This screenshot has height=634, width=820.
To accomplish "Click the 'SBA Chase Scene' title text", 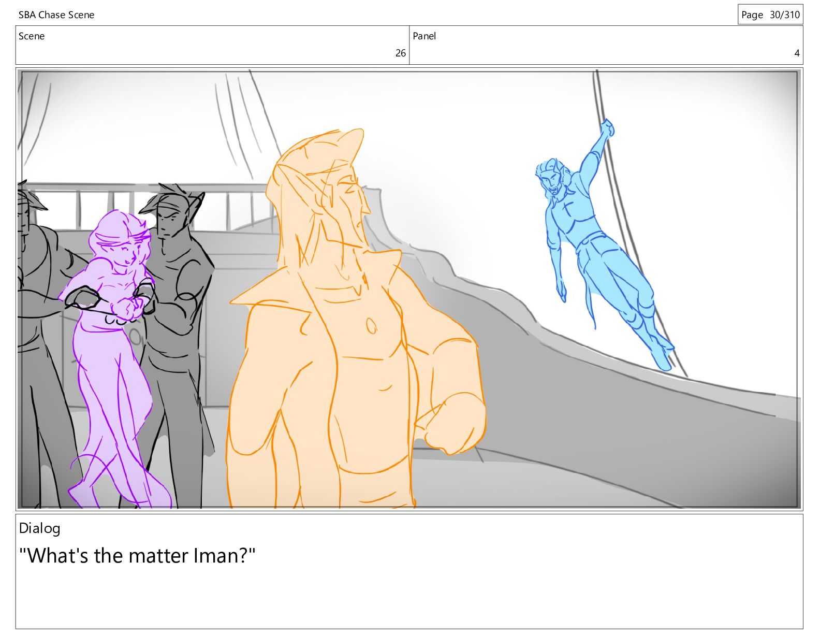I will point(56,15).
